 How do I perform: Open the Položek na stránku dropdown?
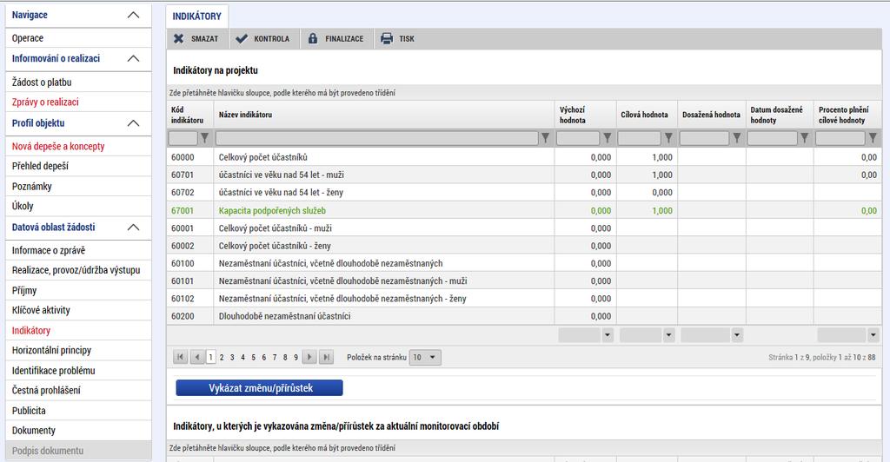click(x=424, y=357)
